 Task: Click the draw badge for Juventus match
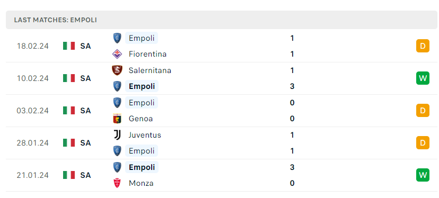pos(423,143)
